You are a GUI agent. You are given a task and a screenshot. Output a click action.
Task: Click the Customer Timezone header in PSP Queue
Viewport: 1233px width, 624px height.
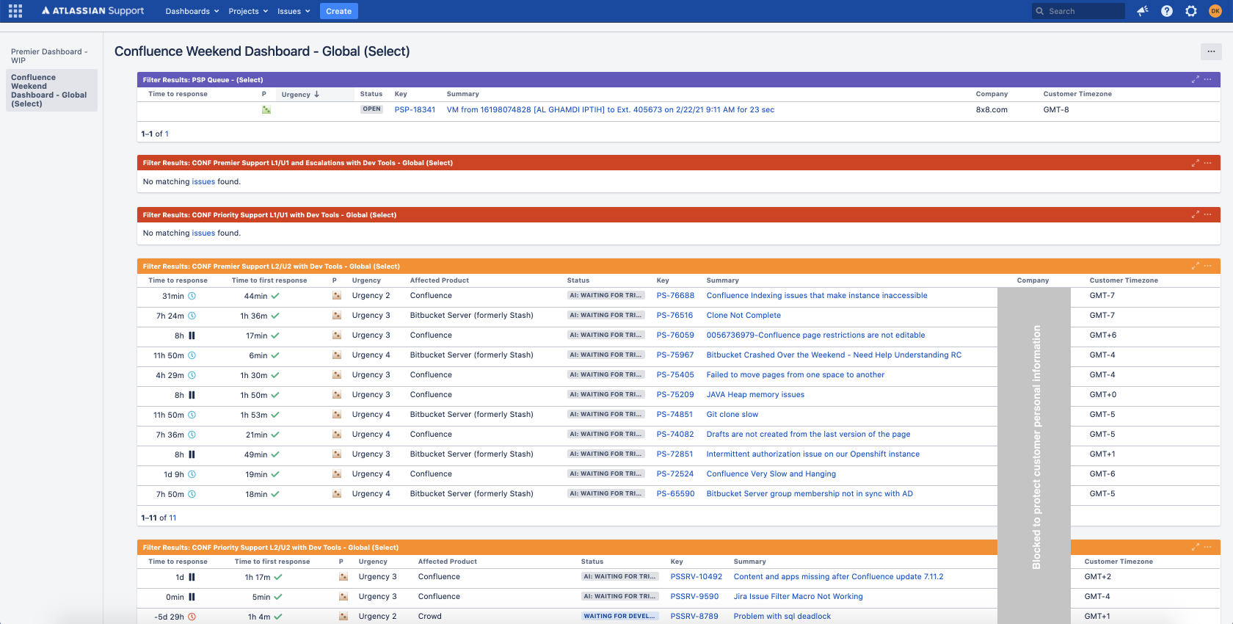1077,94
